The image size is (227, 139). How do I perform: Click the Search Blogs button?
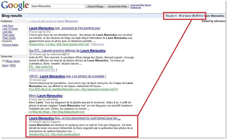pos(95,6)
